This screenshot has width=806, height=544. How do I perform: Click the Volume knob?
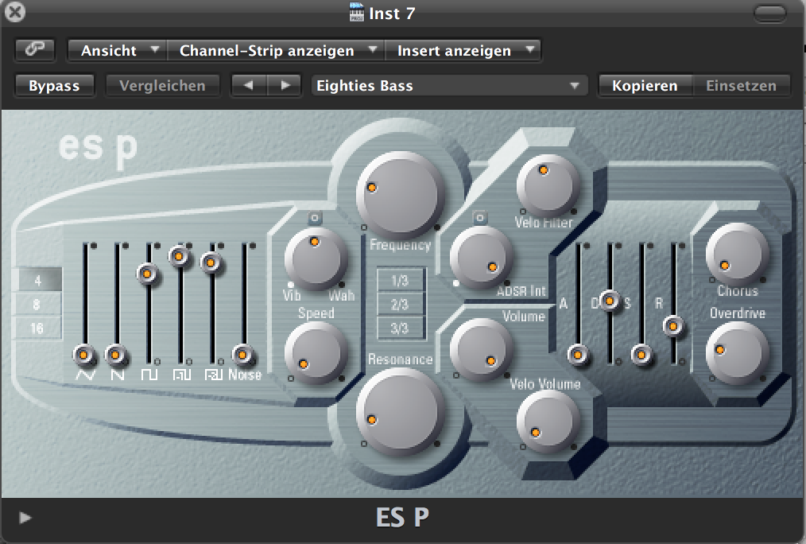coord(482,350)
